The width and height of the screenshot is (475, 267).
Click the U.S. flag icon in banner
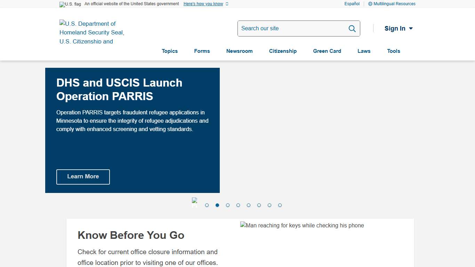pyautogui.click(x=70, y=4)
